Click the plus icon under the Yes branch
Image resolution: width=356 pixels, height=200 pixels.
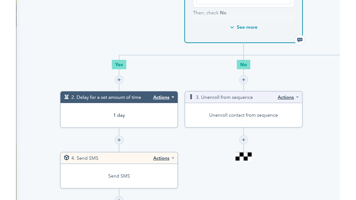point(119,80)
